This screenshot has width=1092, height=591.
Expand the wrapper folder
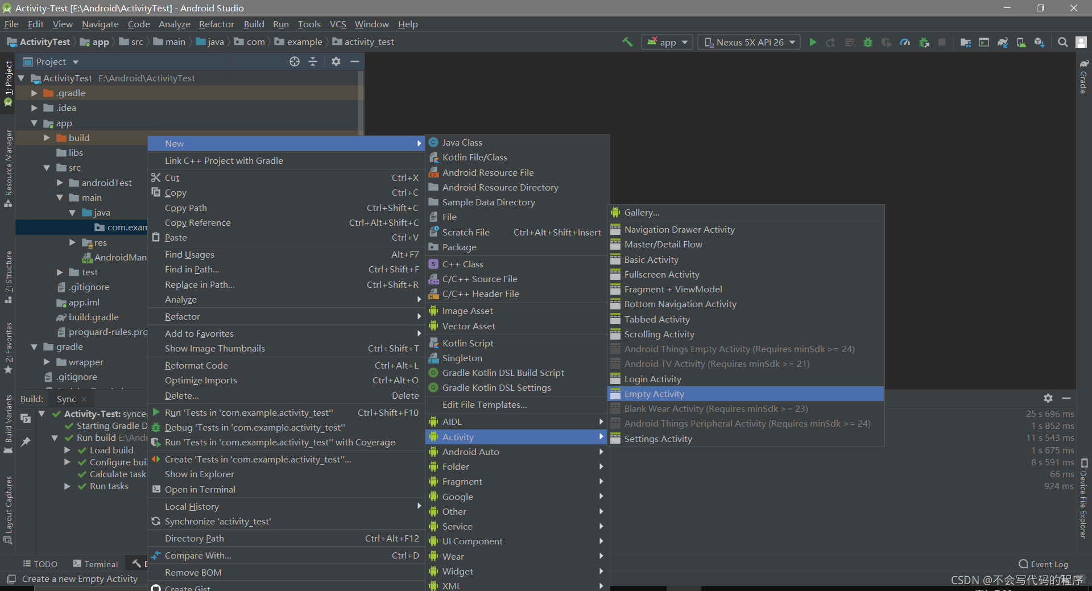click(x=47, y=362)
